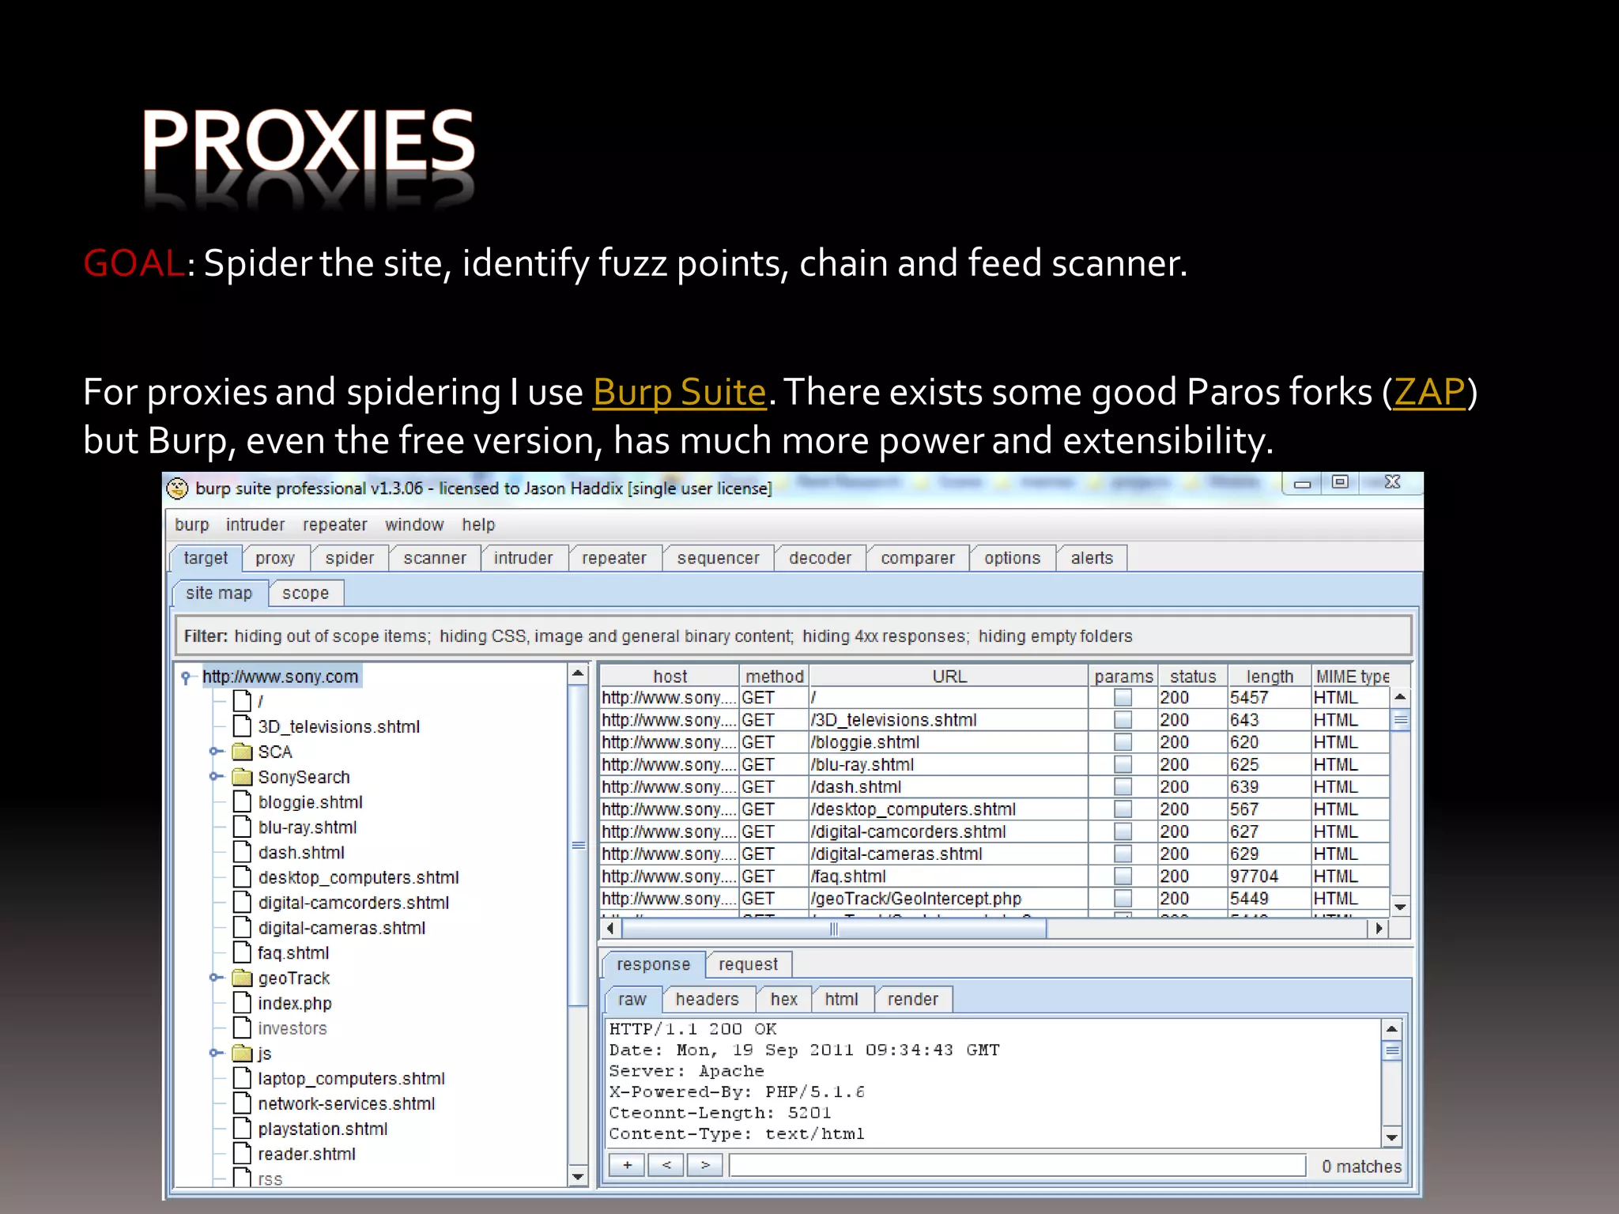Click the file icon for laptop_computers.shtml
Screen dimensions: 1619x1214
[242, 1078]
